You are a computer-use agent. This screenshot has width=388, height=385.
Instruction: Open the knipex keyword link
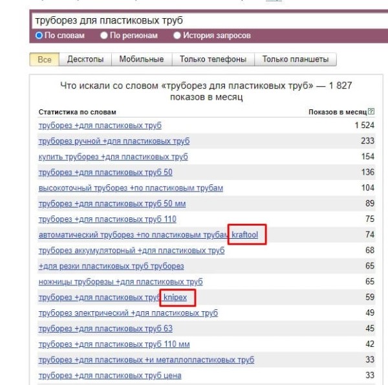pyautogui.click(x=177, y=298)
